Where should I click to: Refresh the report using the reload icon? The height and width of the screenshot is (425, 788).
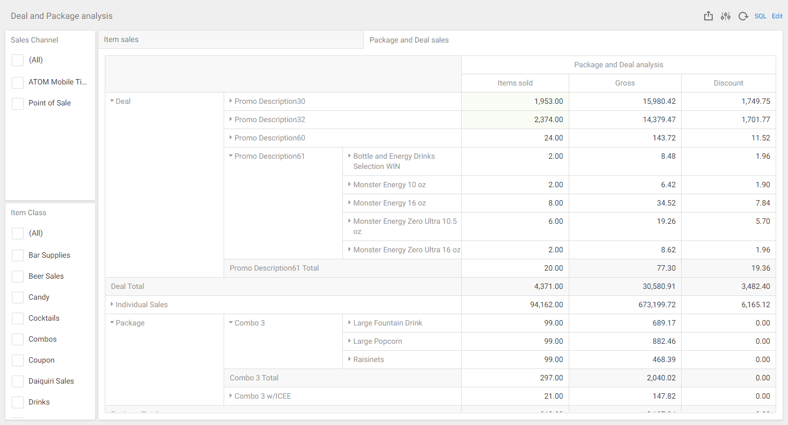point(743,16)
